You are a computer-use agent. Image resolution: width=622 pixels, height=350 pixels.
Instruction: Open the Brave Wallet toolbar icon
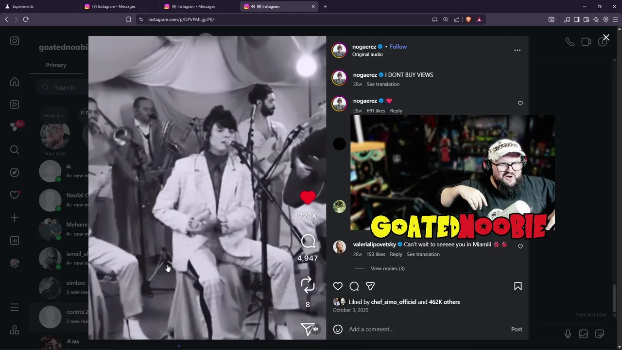pyautogui.click(x=586, y=19)
